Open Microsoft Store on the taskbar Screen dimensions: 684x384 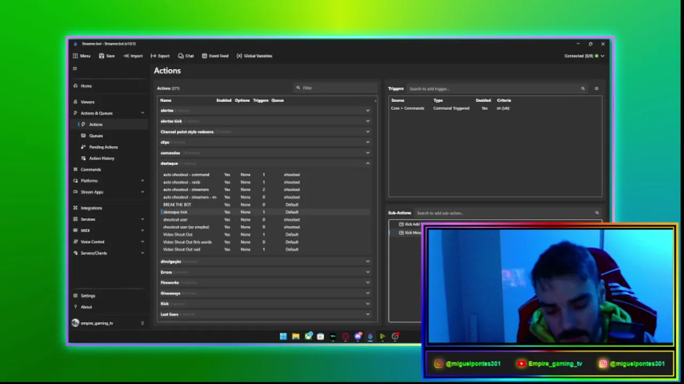pyautogui.click(x=321, y=336)
